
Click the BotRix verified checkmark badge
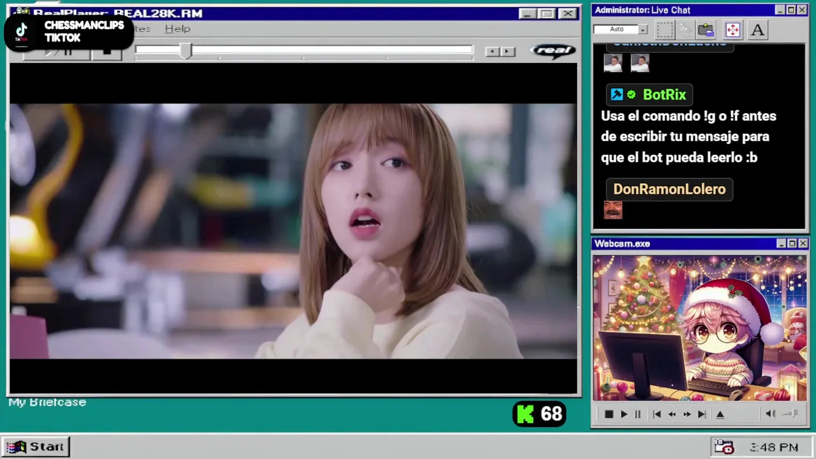pos(631,95)
